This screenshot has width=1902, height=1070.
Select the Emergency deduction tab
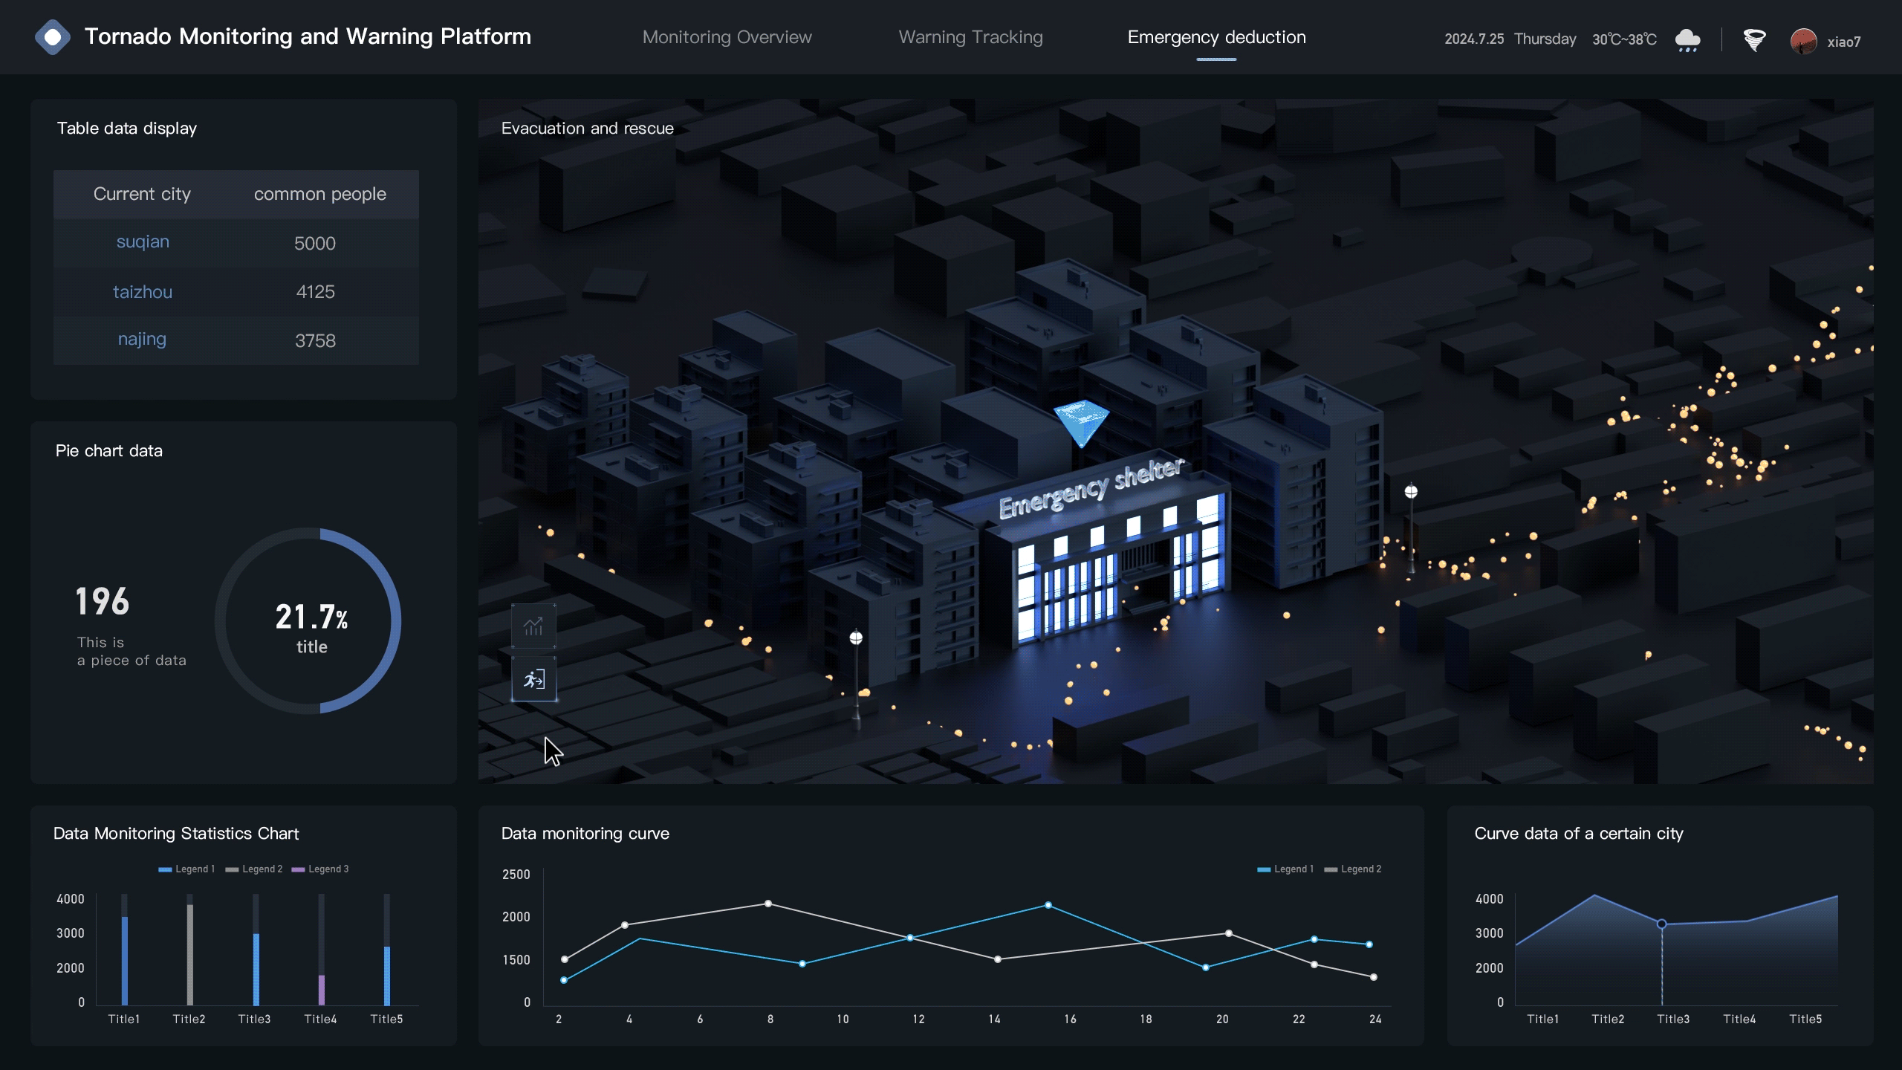click(1216, 37)
